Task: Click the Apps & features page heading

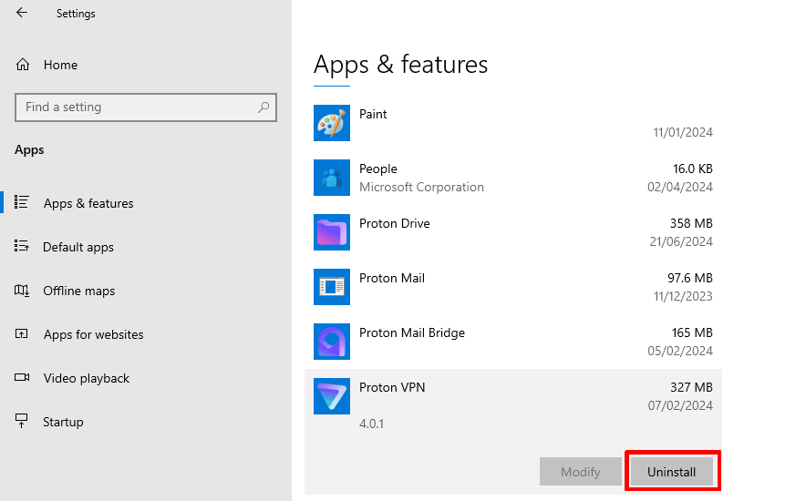Action: click(x=401, y=66)
